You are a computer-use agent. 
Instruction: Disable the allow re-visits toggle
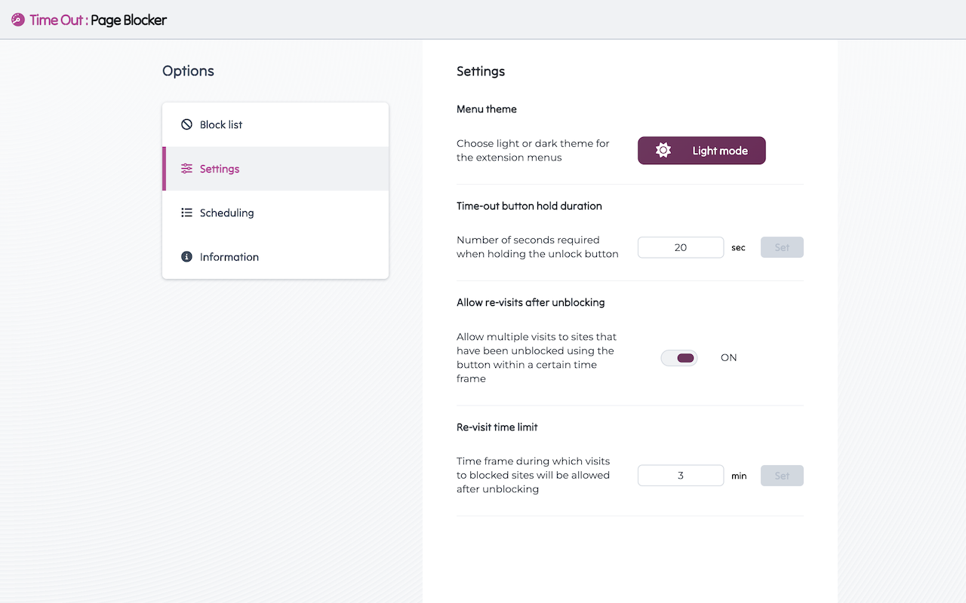click(x=679, y=358)
